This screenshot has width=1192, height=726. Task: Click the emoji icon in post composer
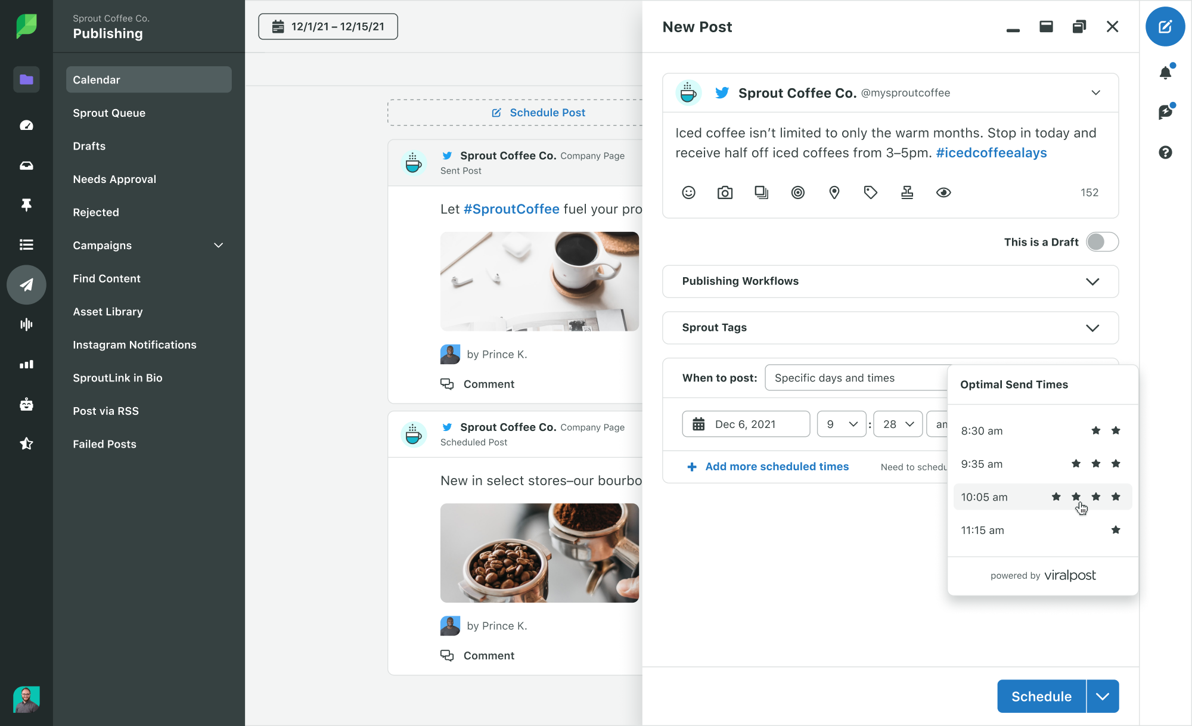click(688, 193)
